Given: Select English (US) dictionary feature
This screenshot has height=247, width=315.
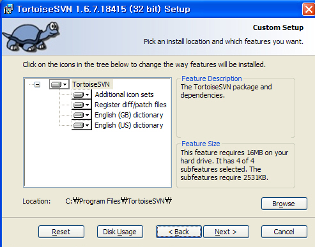Looking at the screenshot, I should click(x=128, y=125).
